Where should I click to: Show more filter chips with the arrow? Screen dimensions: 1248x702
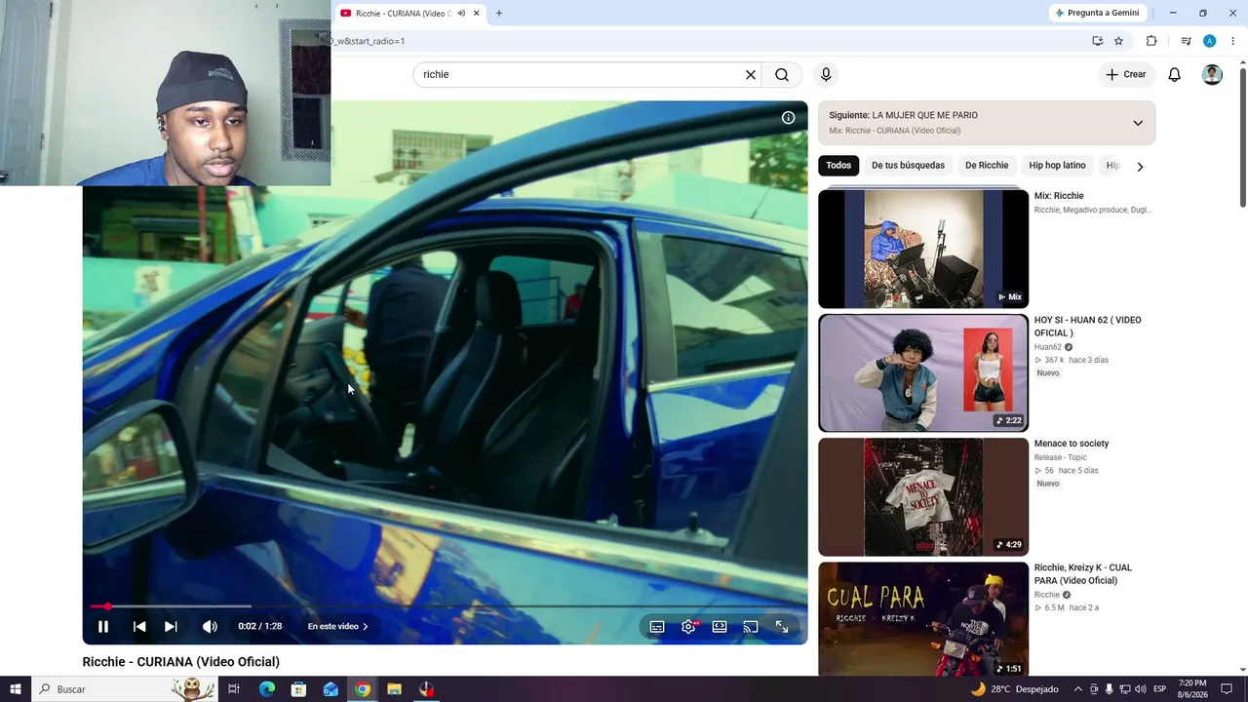tap(1140, 167)
